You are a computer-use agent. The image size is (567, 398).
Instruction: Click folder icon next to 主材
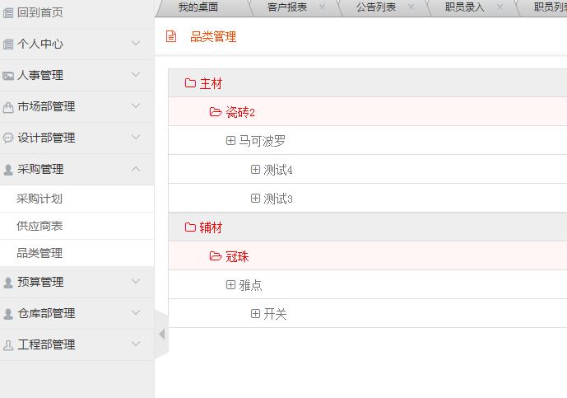pos(190,83)
